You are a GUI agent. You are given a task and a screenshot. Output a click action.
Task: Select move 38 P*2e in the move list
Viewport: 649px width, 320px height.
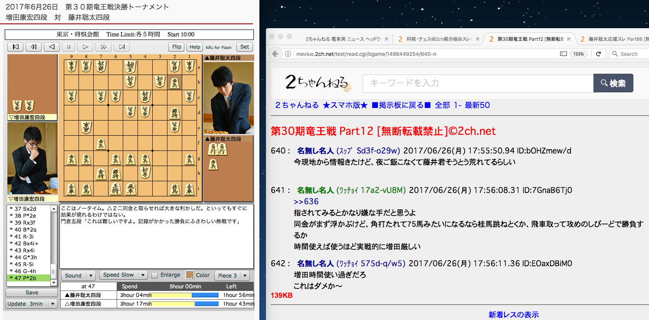pyautogui.click(x=29, y=216)
